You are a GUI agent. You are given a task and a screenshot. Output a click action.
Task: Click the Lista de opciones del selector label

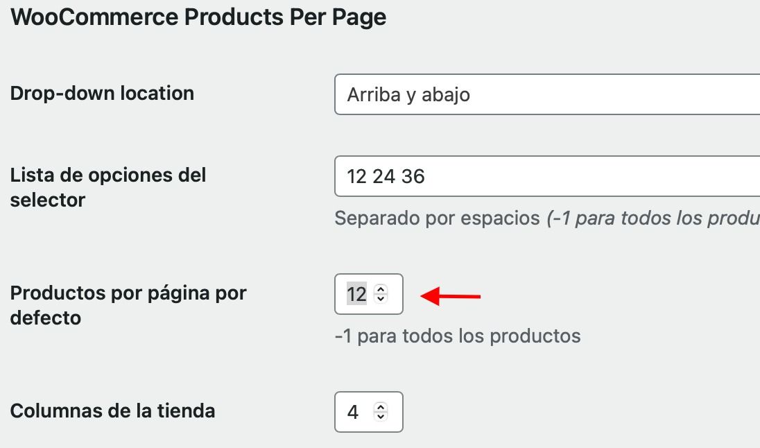pos(108,187)
